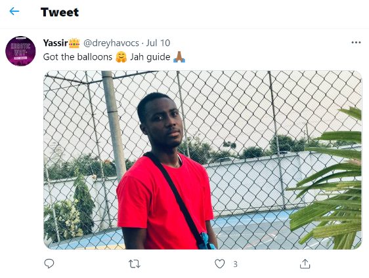The height and width of the screenshot is (278, 369).
Task: Open the share tweet upload icon
Action: click(305, 264)
